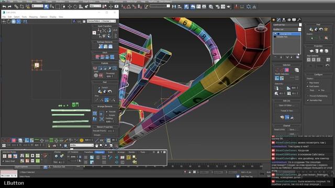
Task: Open the Utilities tab in Command Panel
Action: click(299, 20)
